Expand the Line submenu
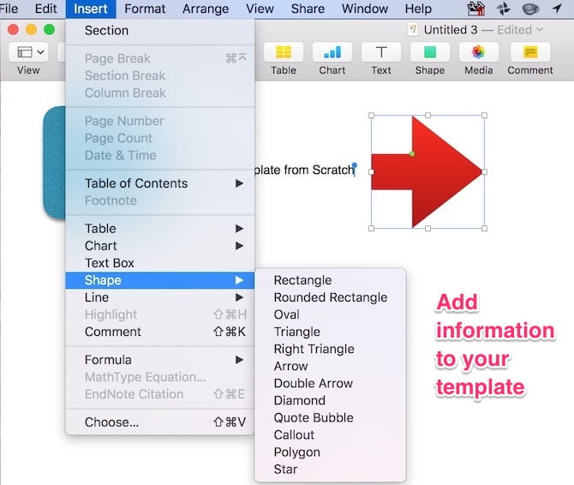Viewport: 574px width, 485px height. [x=159, y=297]
